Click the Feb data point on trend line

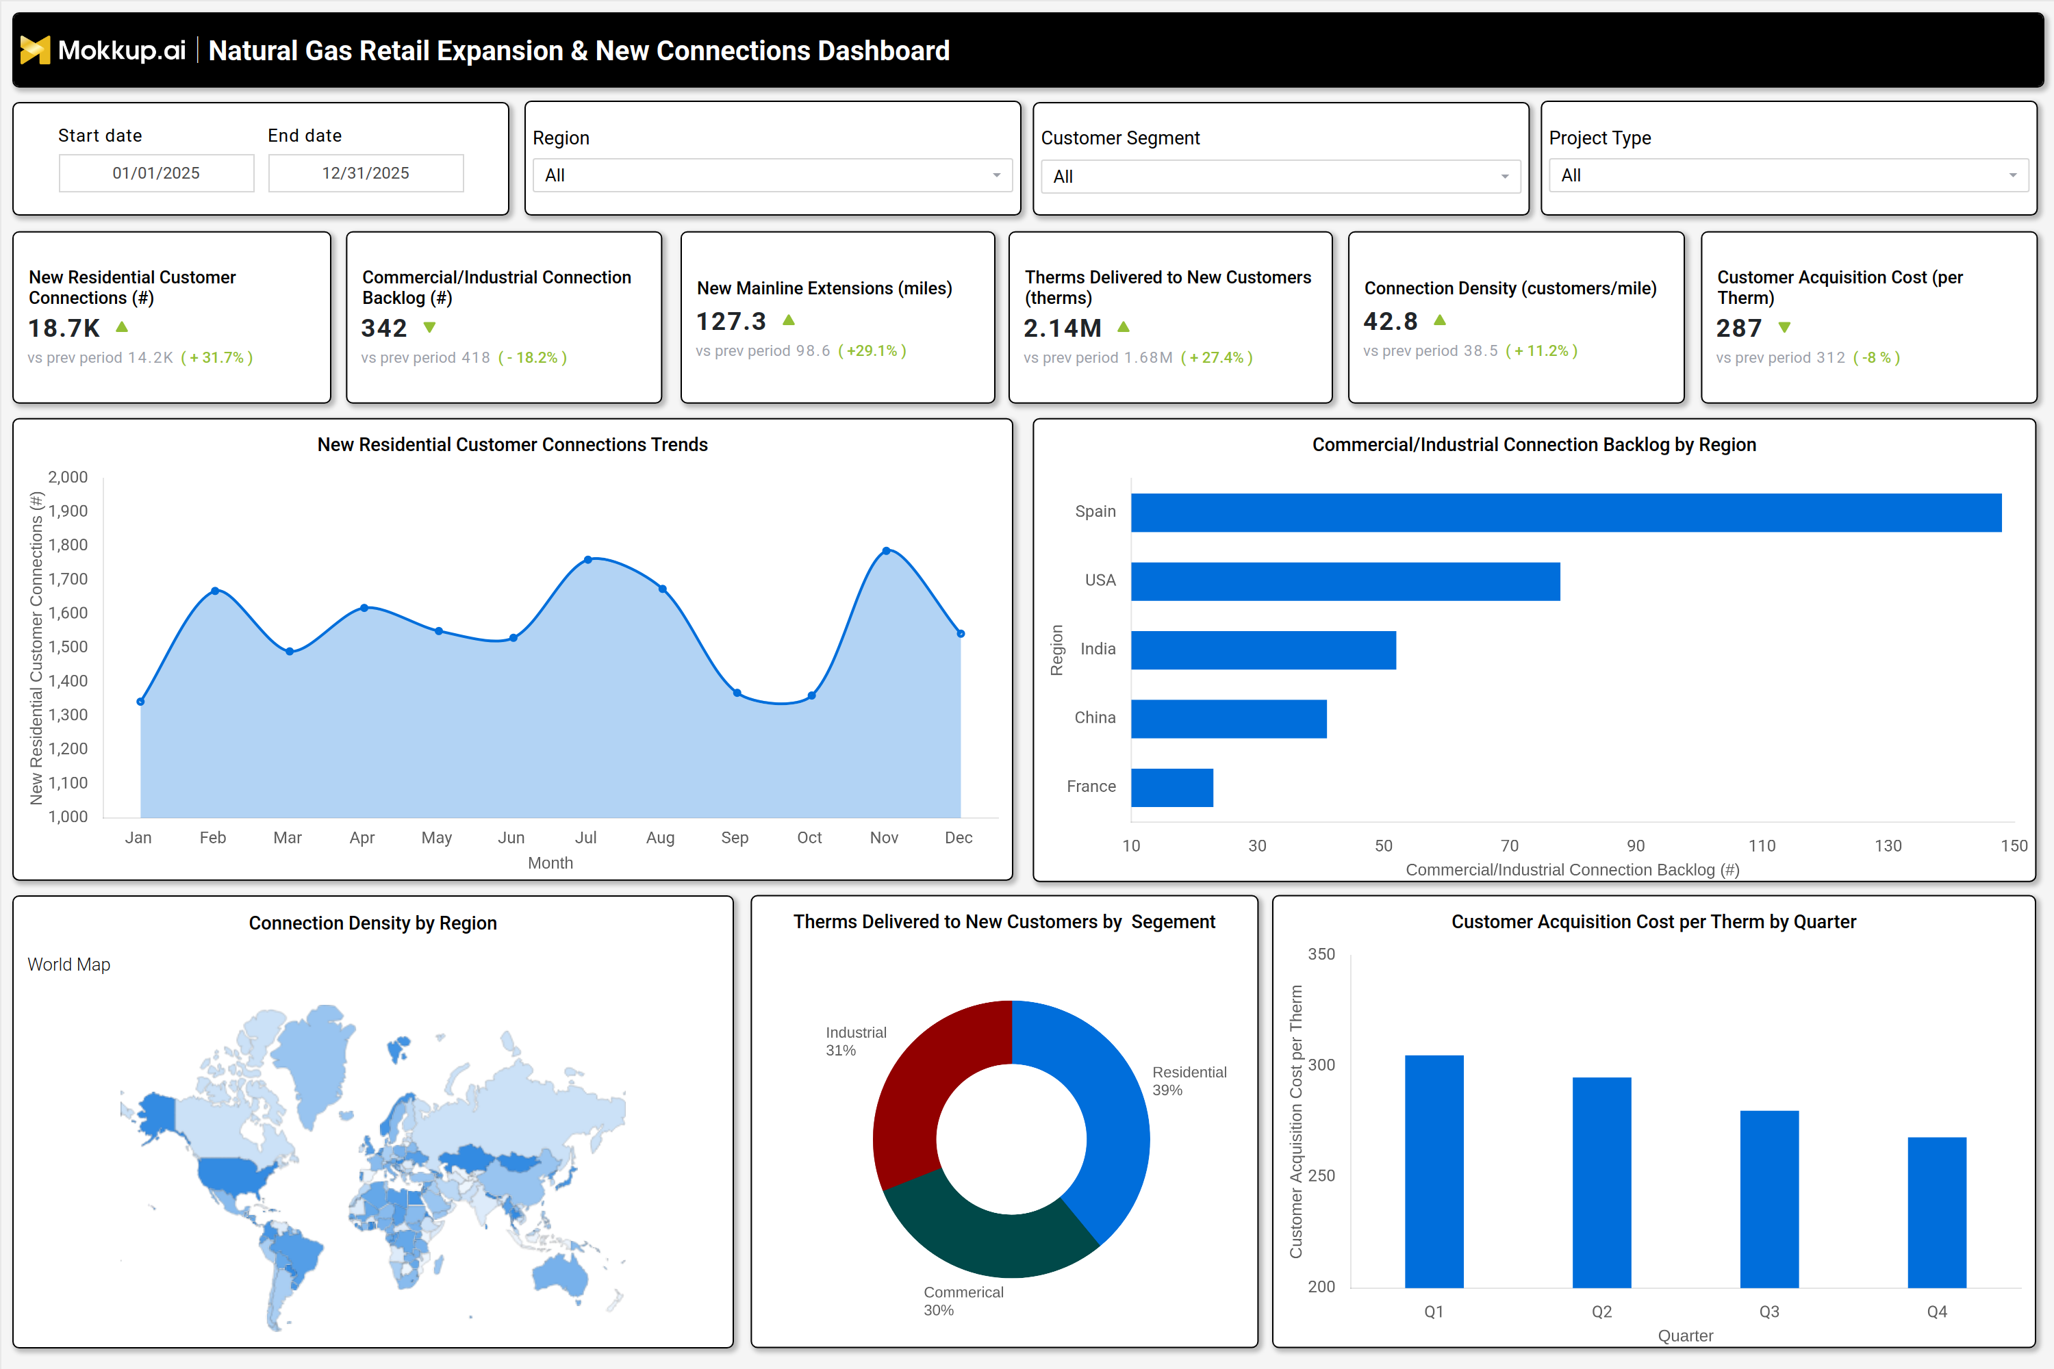click(x=215, y=591)
